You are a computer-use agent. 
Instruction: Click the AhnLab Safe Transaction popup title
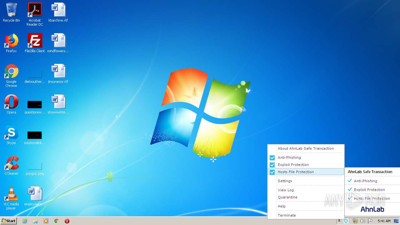tap(370, 172)
